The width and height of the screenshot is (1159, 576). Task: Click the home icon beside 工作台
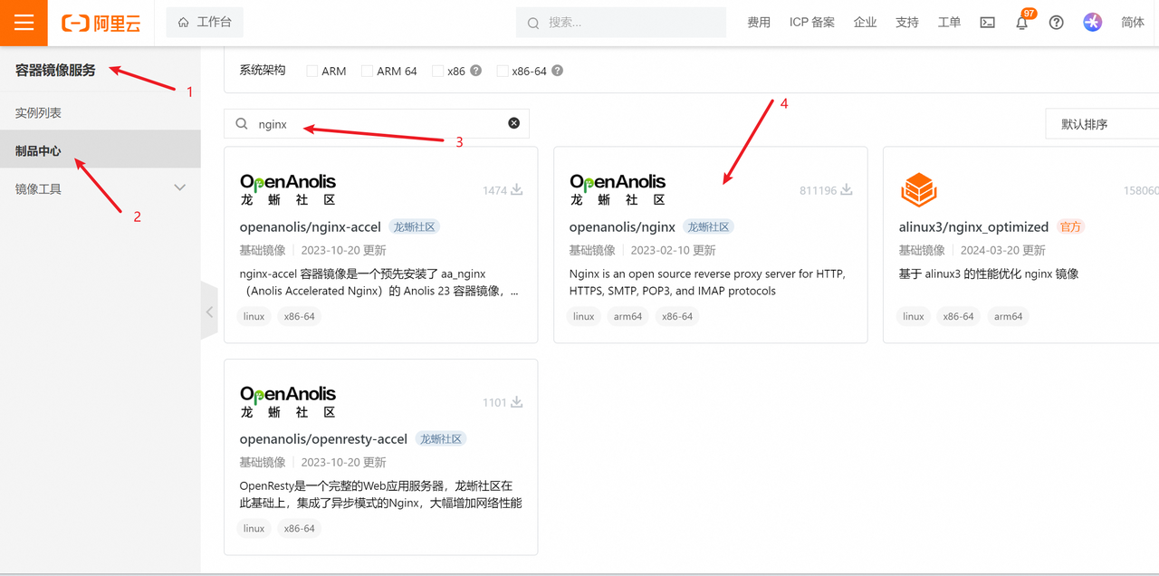click(184, 22)
